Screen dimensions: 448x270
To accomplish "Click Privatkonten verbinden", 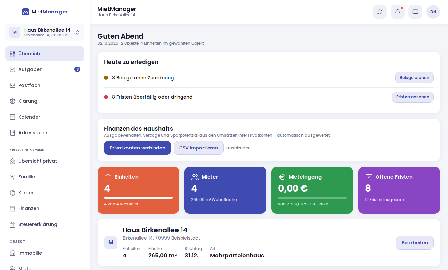I will point(137,148).
